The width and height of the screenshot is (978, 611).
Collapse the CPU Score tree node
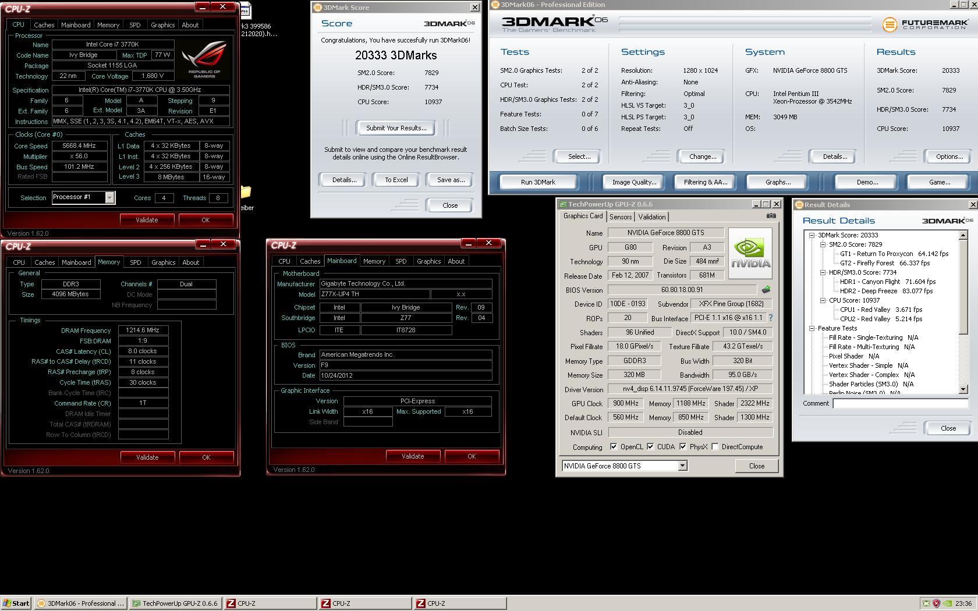tap(823, 300)
